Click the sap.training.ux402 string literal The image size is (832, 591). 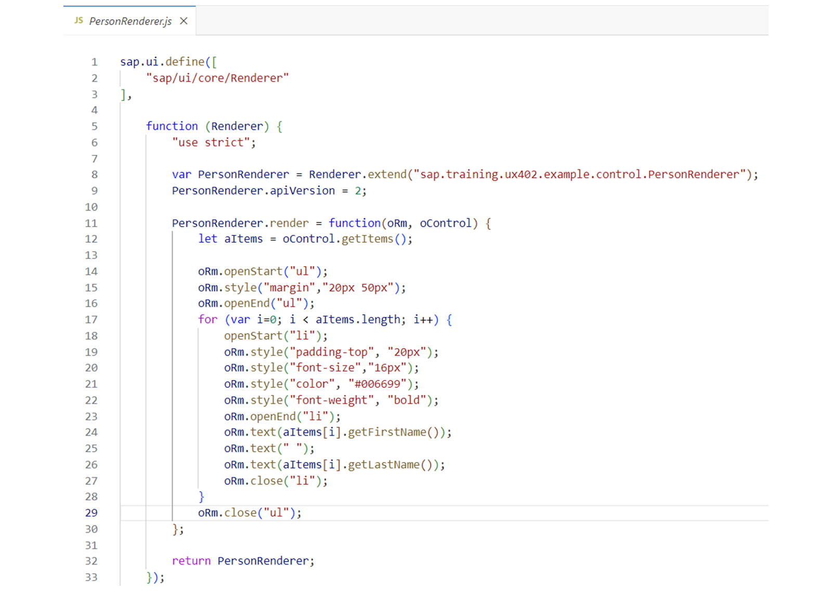point(580,175)
